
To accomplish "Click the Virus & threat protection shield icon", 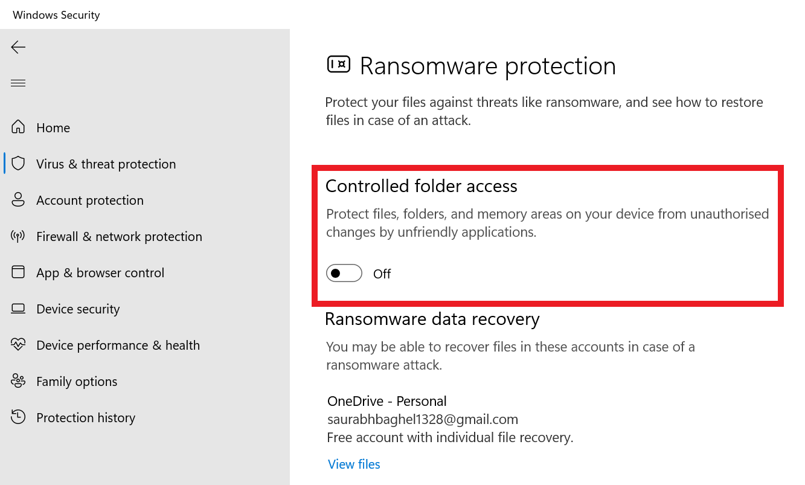I will (18, 164).
